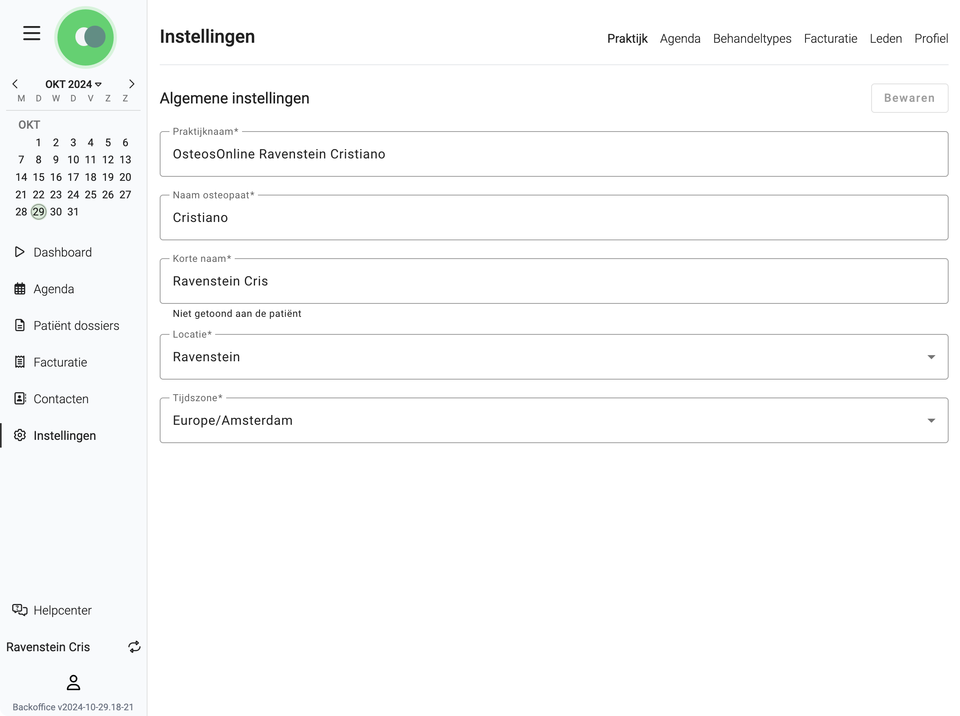
Task: Open the hamburger menu icon
Action: pyautogui.click(x=32, y=33)
